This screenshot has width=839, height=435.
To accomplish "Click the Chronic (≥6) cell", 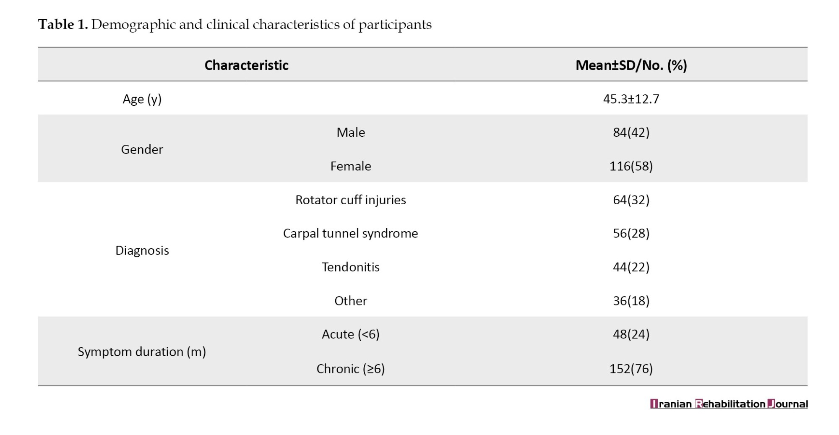I will pos(351,369).
